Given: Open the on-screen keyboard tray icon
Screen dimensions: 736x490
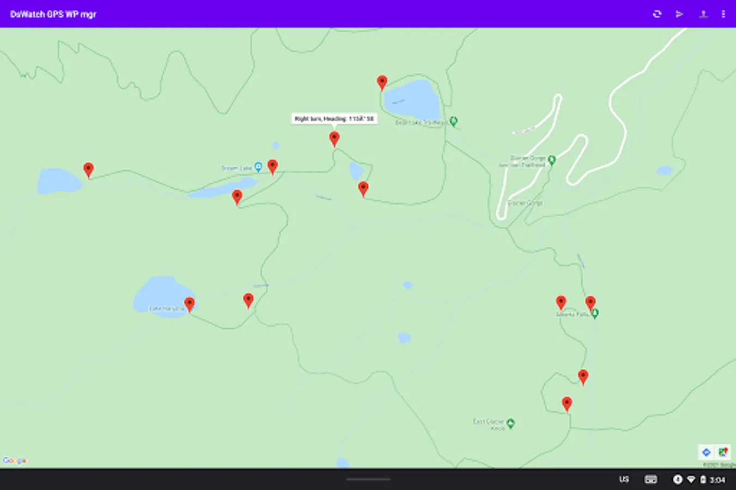Looking at the screenshot, I should [651, 480].
